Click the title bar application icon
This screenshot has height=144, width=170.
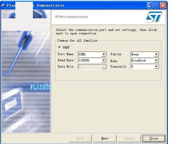coord(3,5)
